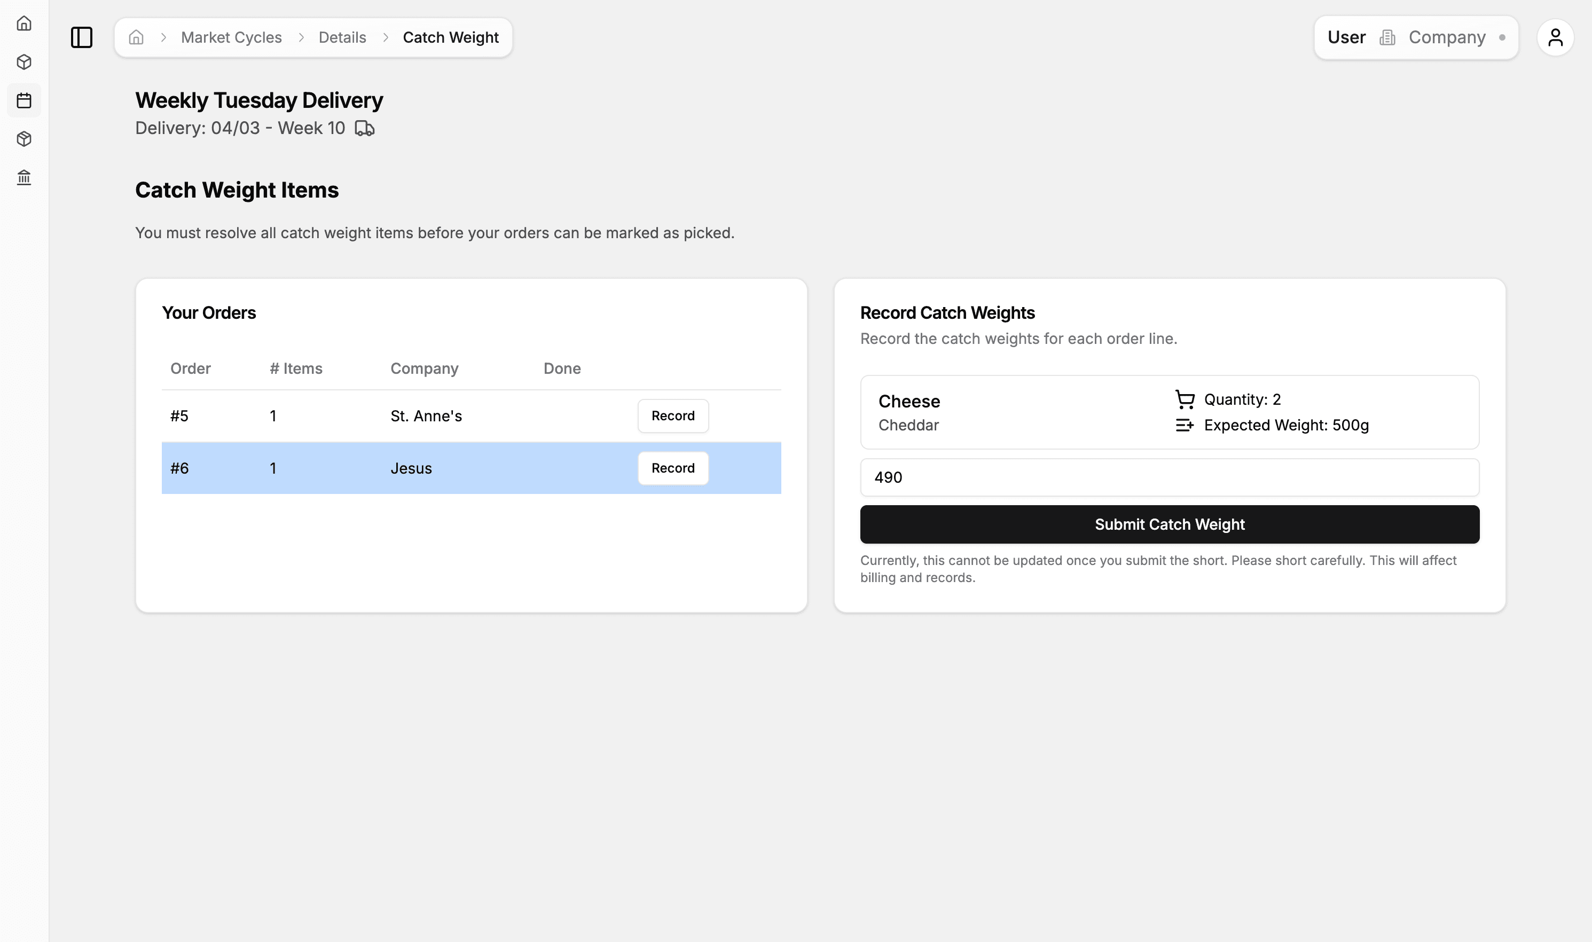Focus the catch weight input showing 490
The width and height of the screenshot is (1592, 942).
click(1169, 477)
